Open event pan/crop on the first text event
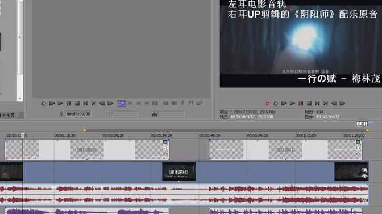The width and height of the screenshot is (382, 214). tap(165, 148)
